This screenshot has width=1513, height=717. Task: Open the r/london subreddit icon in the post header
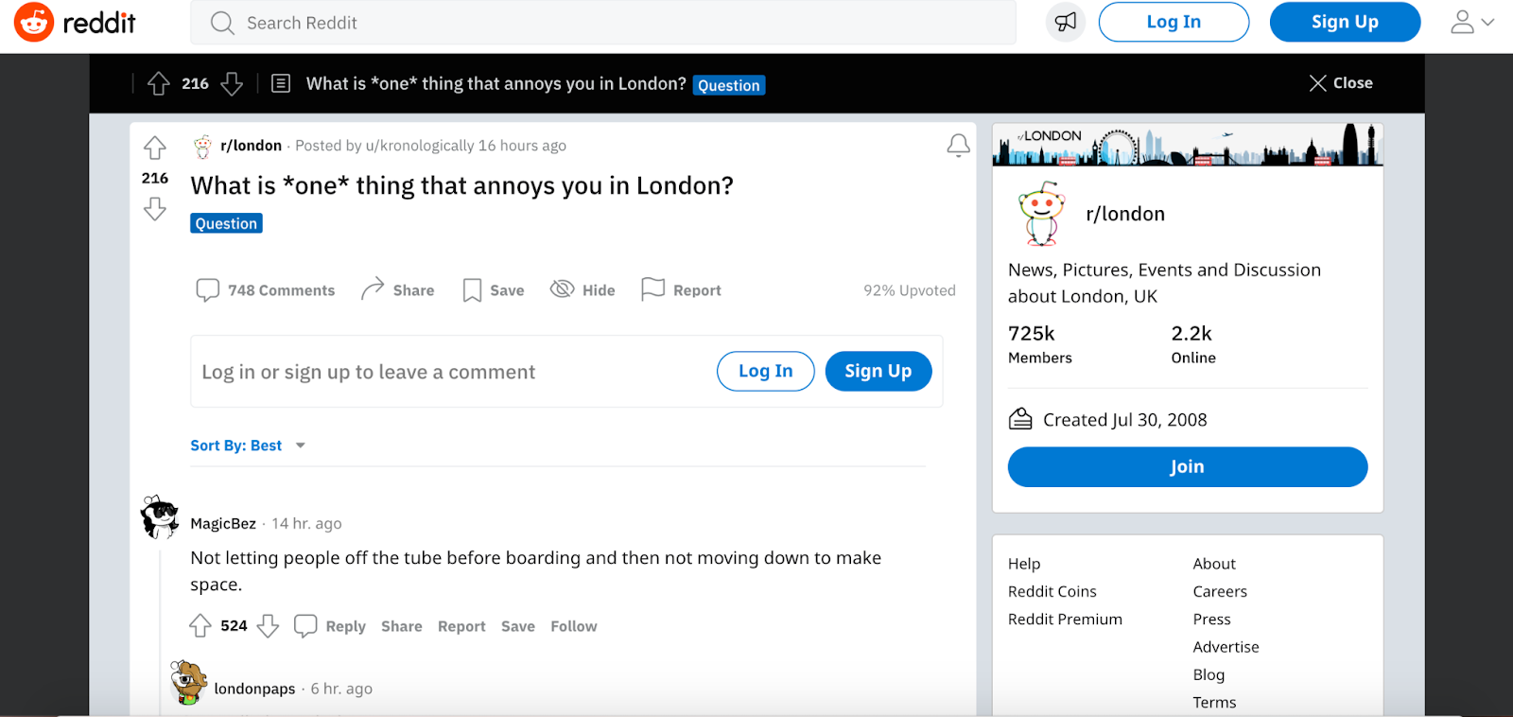click(x=202, y=146)
